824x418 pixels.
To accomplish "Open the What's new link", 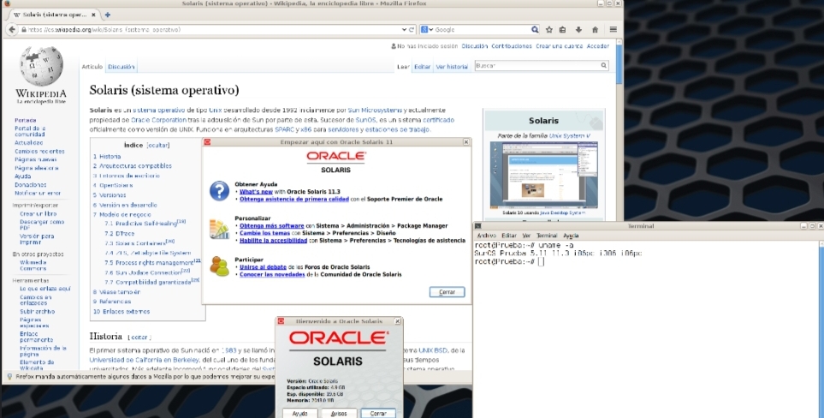I will coord(256,192).
